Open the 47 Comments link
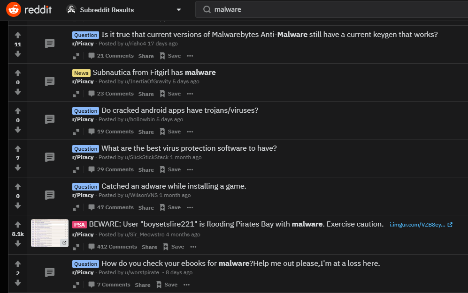468x293 pixels. coord(111,208)
